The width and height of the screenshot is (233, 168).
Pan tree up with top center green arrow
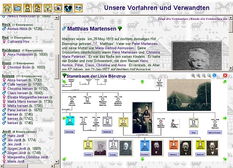point(143,81)
